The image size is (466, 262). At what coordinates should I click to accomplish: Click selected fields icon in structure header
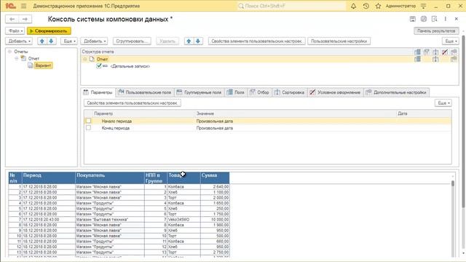pyautogui.click(x=417, y=52)
